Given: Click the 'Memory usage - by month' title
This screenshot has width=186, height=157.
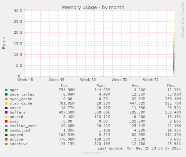Looking at the screenshot, I should pos(93,7).
